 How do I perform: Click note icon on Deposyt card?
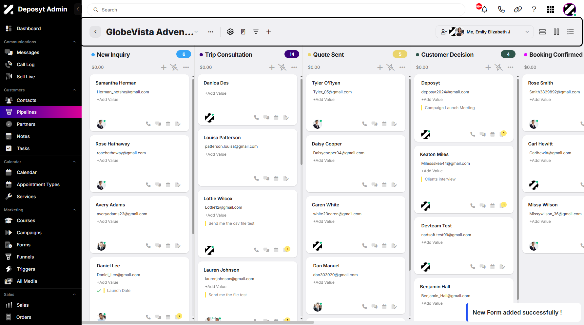502,134
